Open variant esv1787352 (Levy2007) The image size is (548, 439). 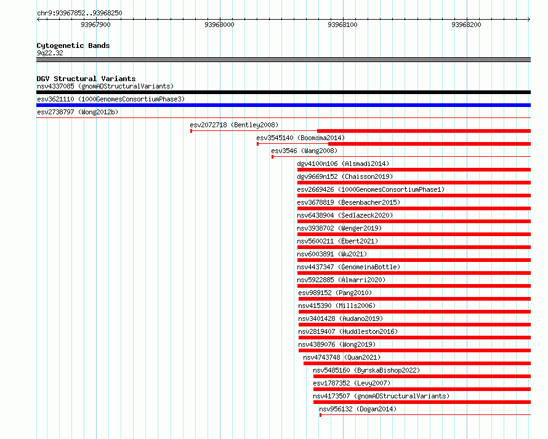tap(352, 383)
